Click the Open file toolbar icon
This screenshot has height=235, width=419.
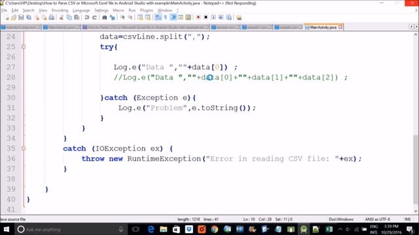[13, 18]
